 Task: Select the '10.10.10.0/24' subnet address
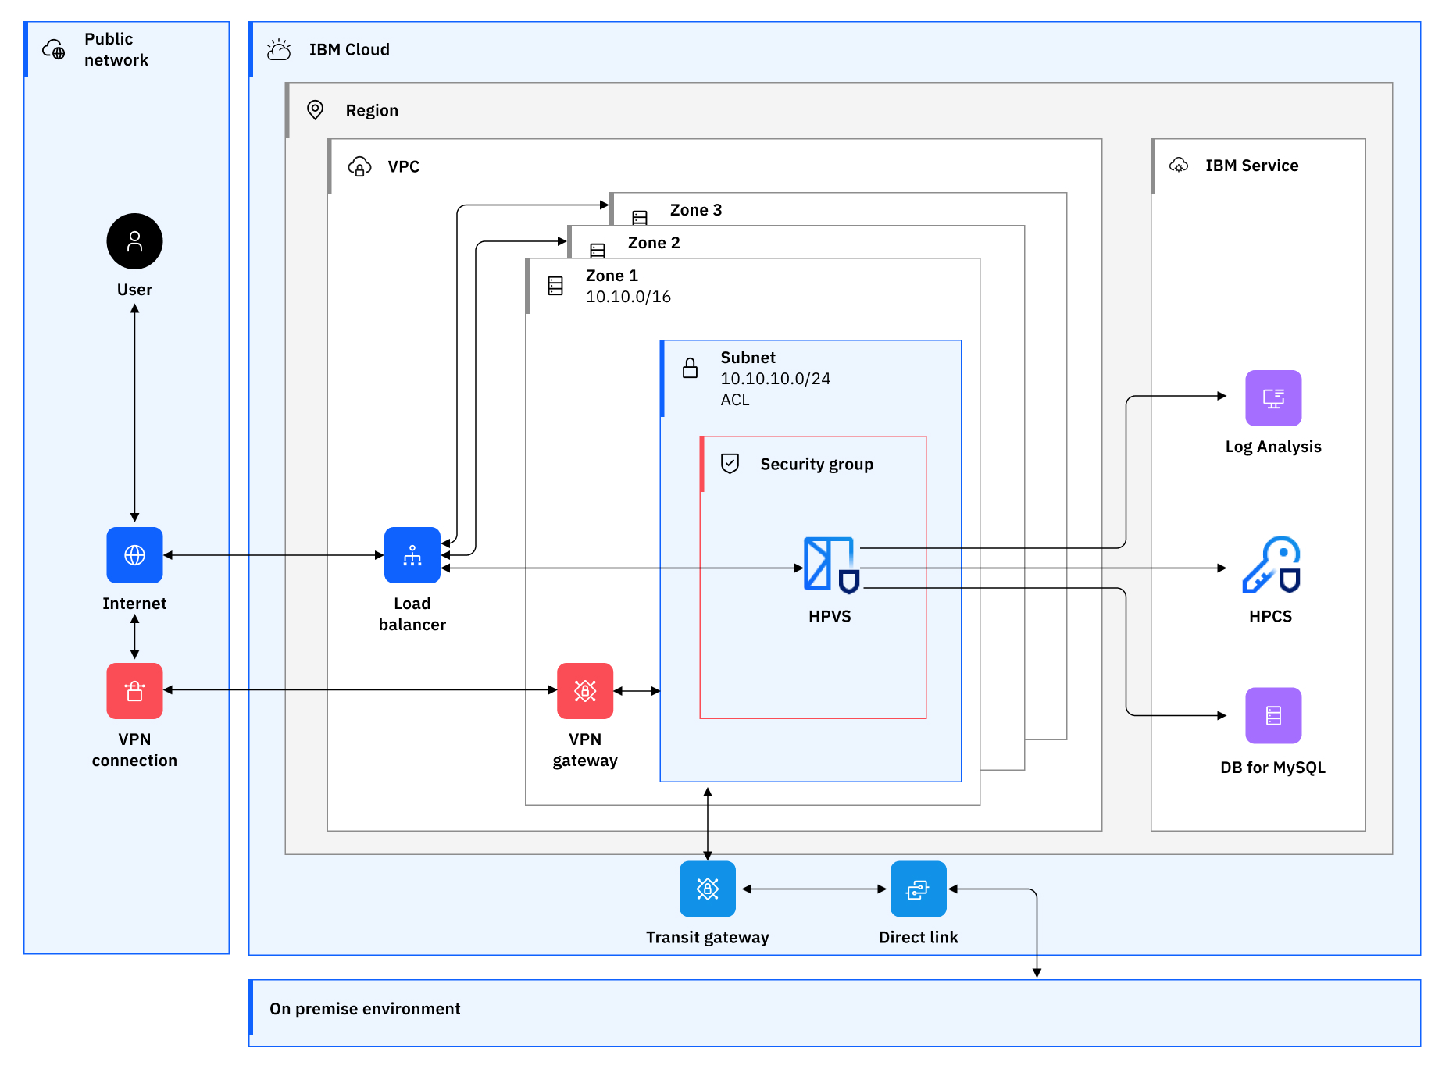click(x=775, y=379)
